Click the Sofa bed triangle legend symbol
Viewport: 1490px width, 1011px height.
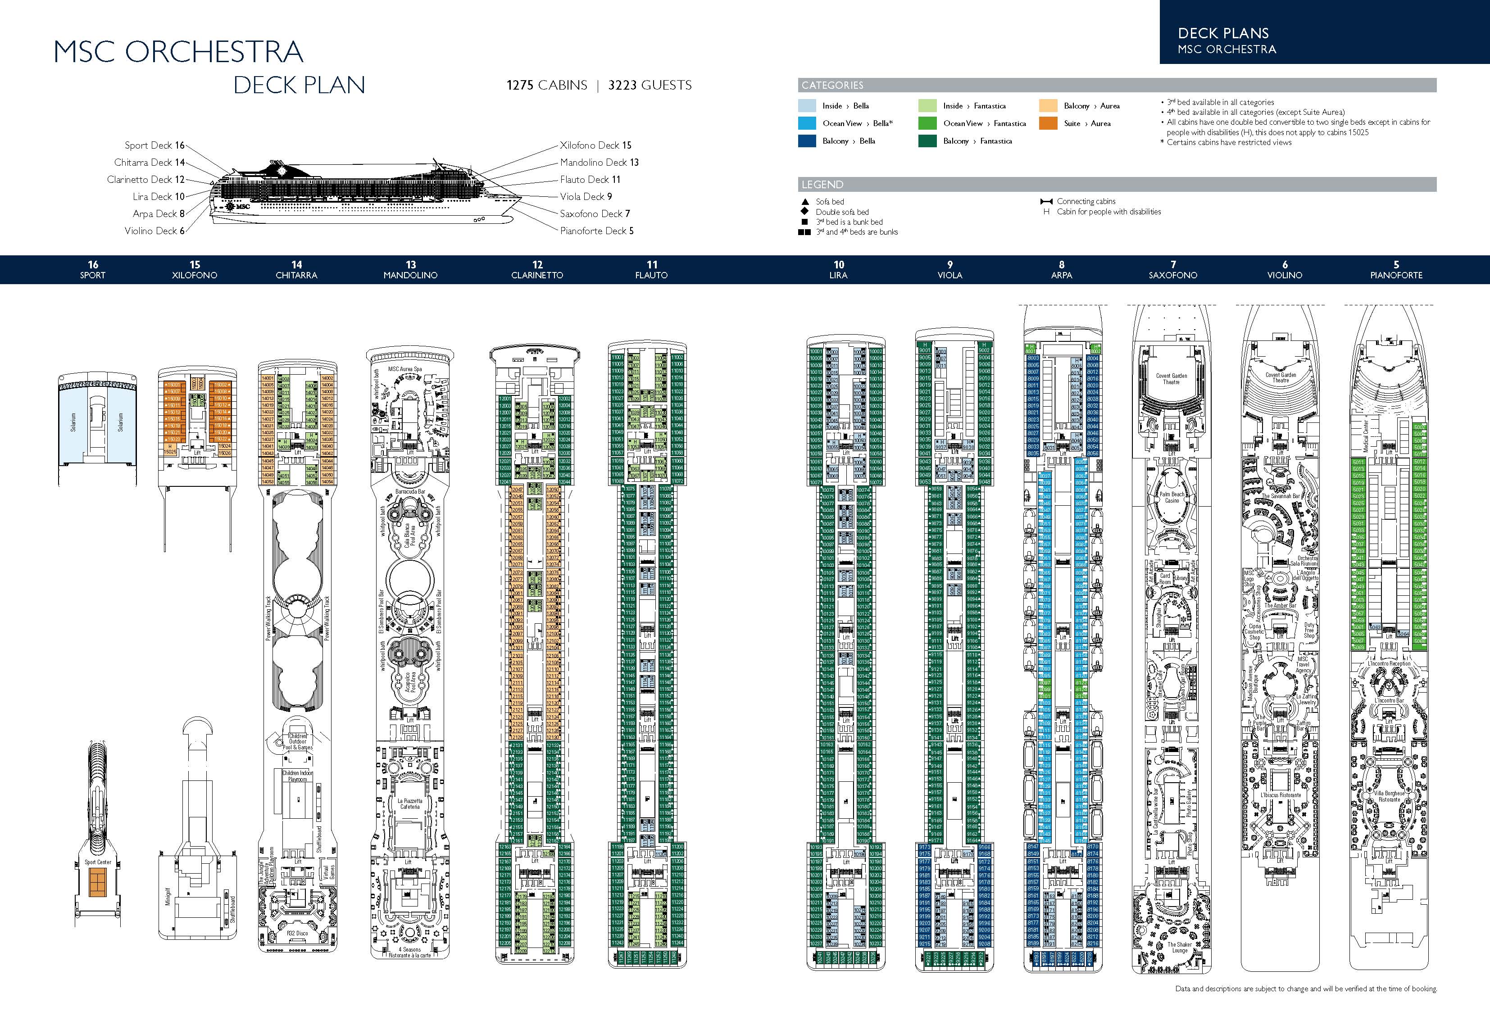pyautogui.click(x=804, y=201)
